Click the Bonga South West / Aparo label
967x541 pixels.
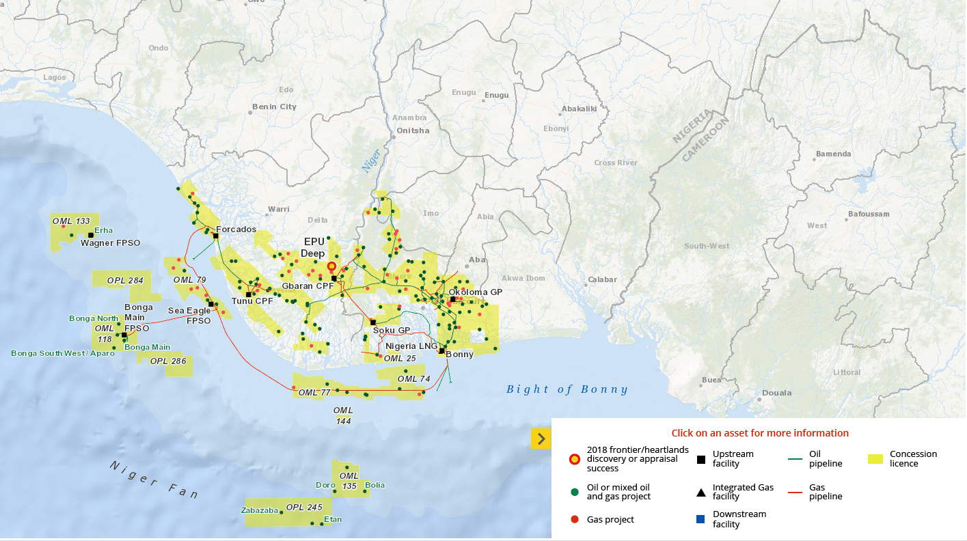pyautogui.click(x=62, y=353)
